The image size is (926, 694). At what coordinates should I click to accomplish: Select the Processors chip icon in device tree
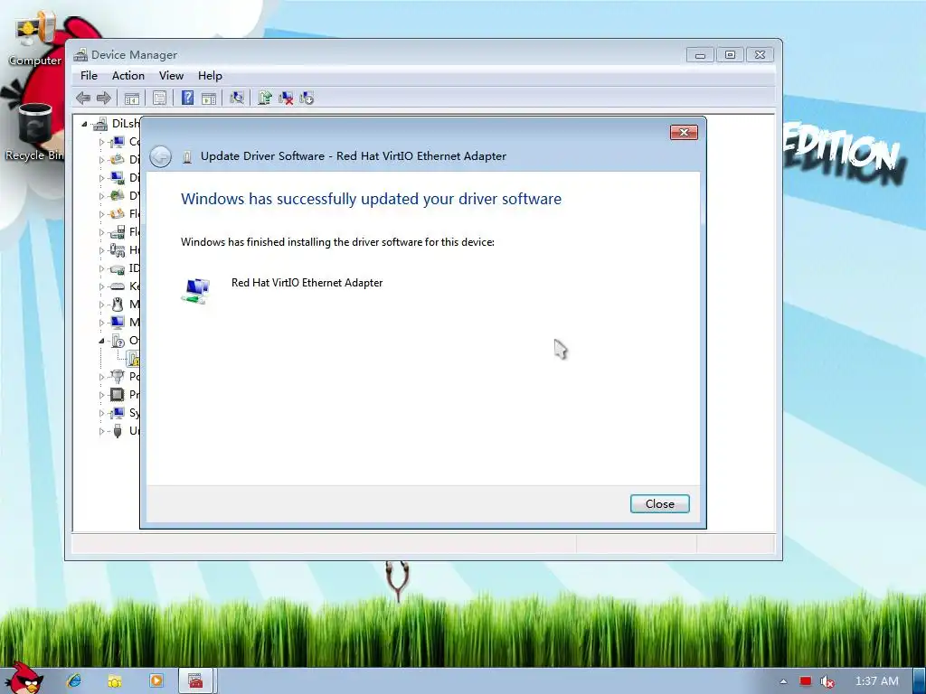click(118, 394)
